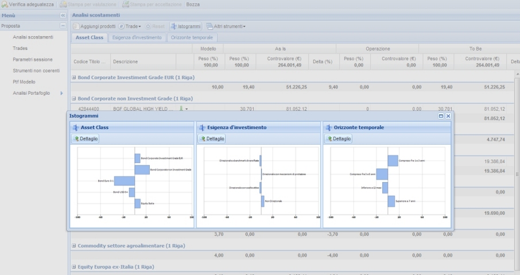Viewport: 520px width, 275px height.
Task: Click the Orizzonte temporale histogram panel icon
Action: [x=329, y=127]
